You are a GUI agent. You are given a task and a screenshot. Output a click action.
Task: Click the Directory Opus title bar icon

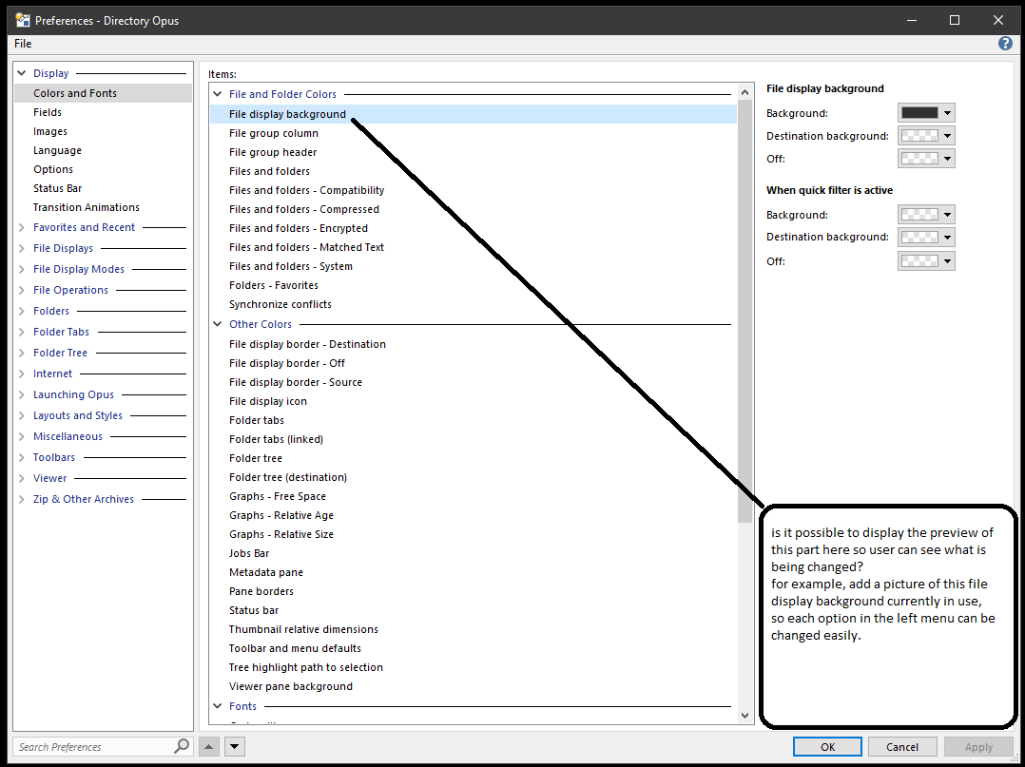[23, 20]
